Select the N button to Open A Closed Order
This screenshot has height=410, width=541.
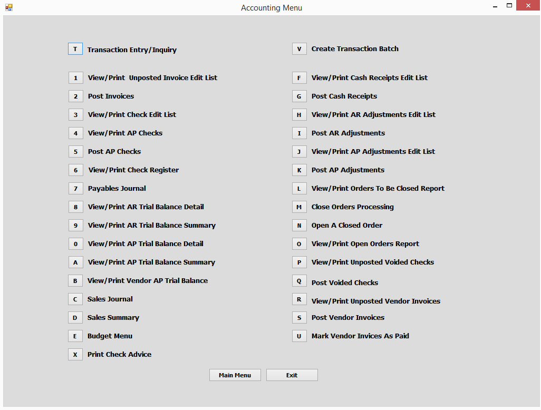(x=299, y=226)
